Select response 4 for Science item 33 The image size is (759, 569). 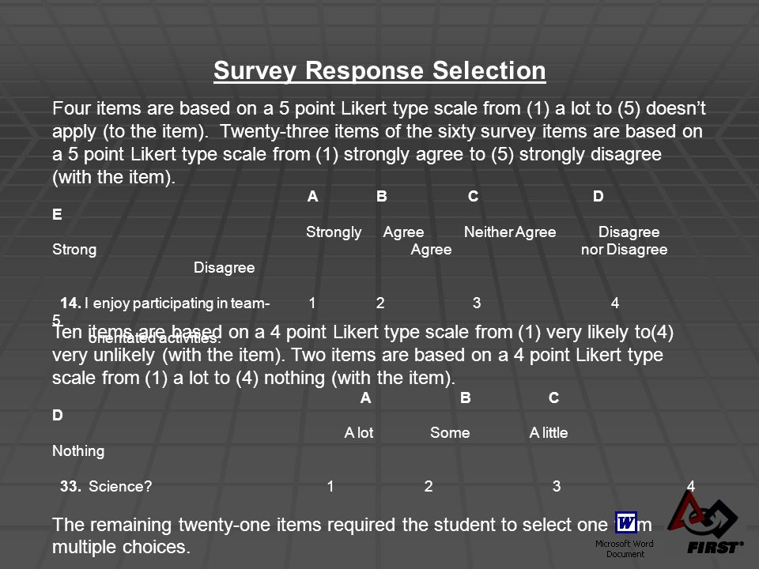click(x=691, y=486)
